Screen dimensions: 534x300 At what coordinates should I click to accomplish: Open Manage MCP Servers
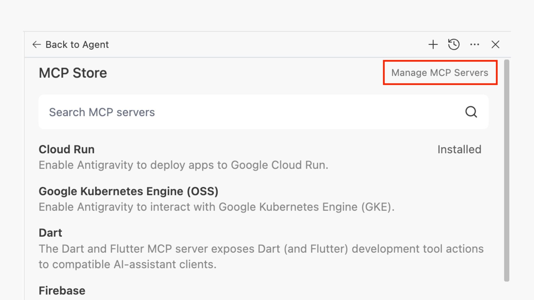click(x=440, y=73)
